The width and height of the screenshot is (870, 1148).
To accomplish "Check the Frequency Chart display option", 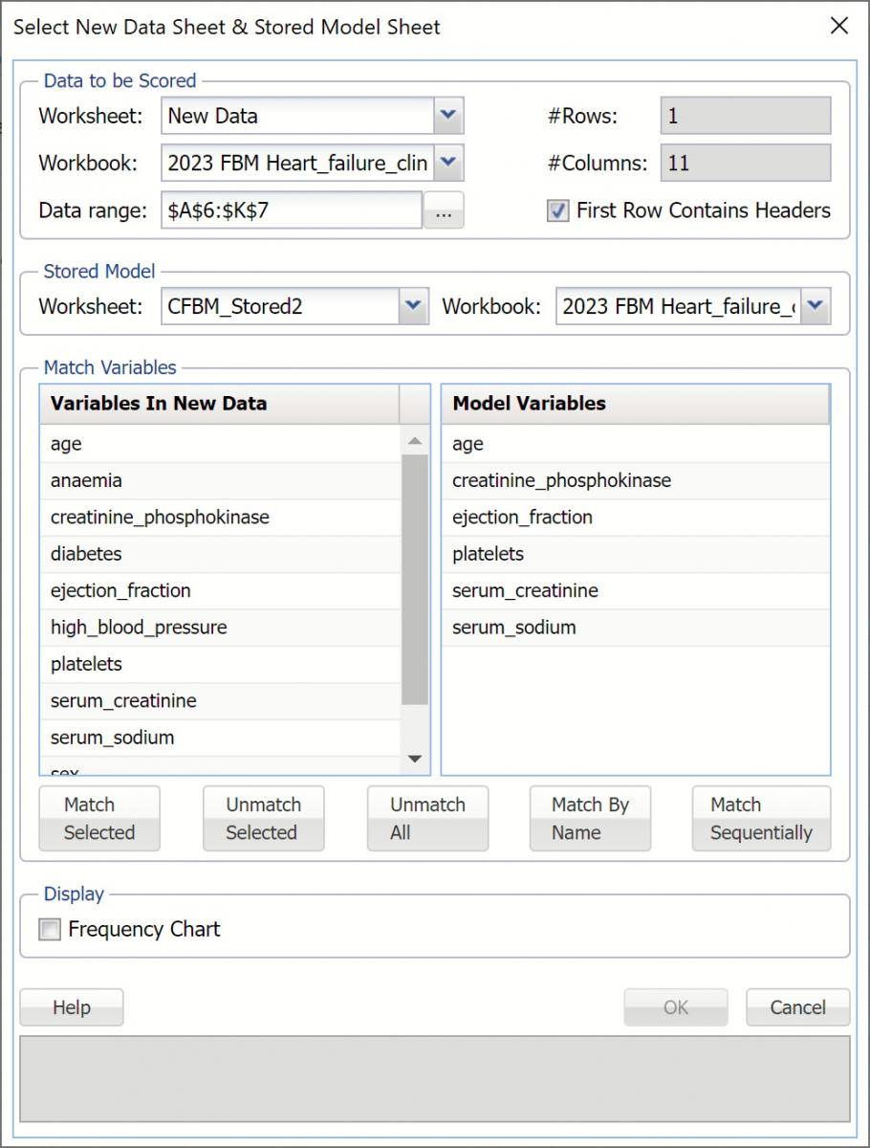I will (48, 929).
